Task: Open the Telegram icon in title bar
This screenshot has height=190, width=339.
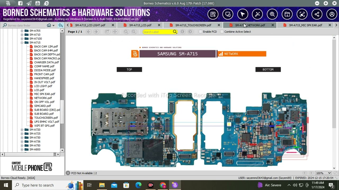Action: [x=29, y=3]
